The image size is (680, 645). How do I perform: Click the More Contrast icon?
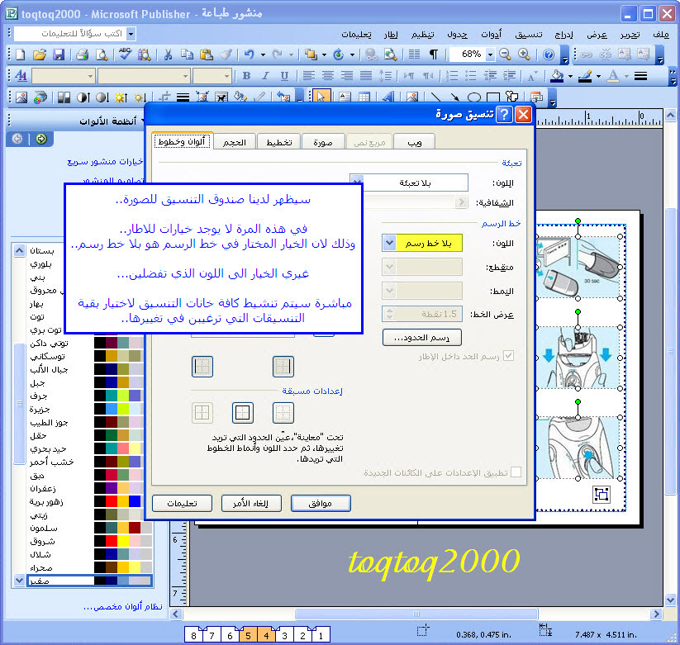tap(83, 97)
